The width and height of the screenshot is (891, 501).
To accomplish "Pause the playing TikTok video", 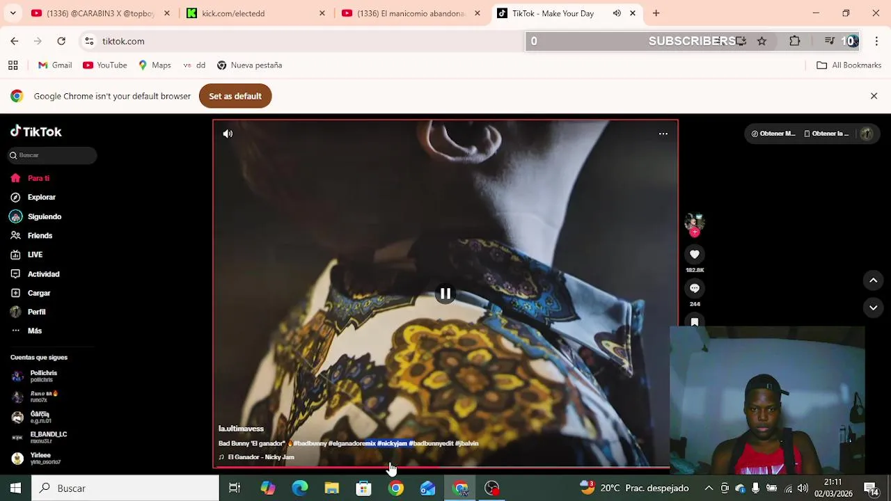I will (445, 294).
